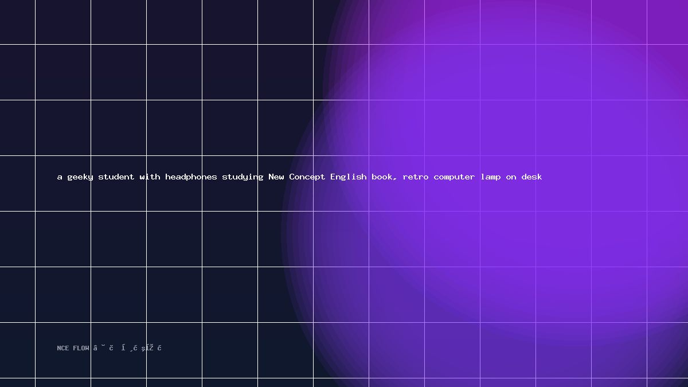The image size is (688, 387).
Task: Click the word "computer" in the caption
Action: tap(455, 177)
